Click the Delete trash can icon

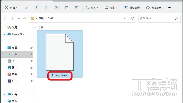click(77, 8)
